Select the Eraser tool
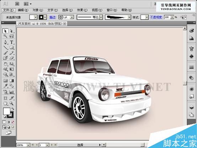The height and width of the screenshot is (148, 197). (x=12, y=58)
